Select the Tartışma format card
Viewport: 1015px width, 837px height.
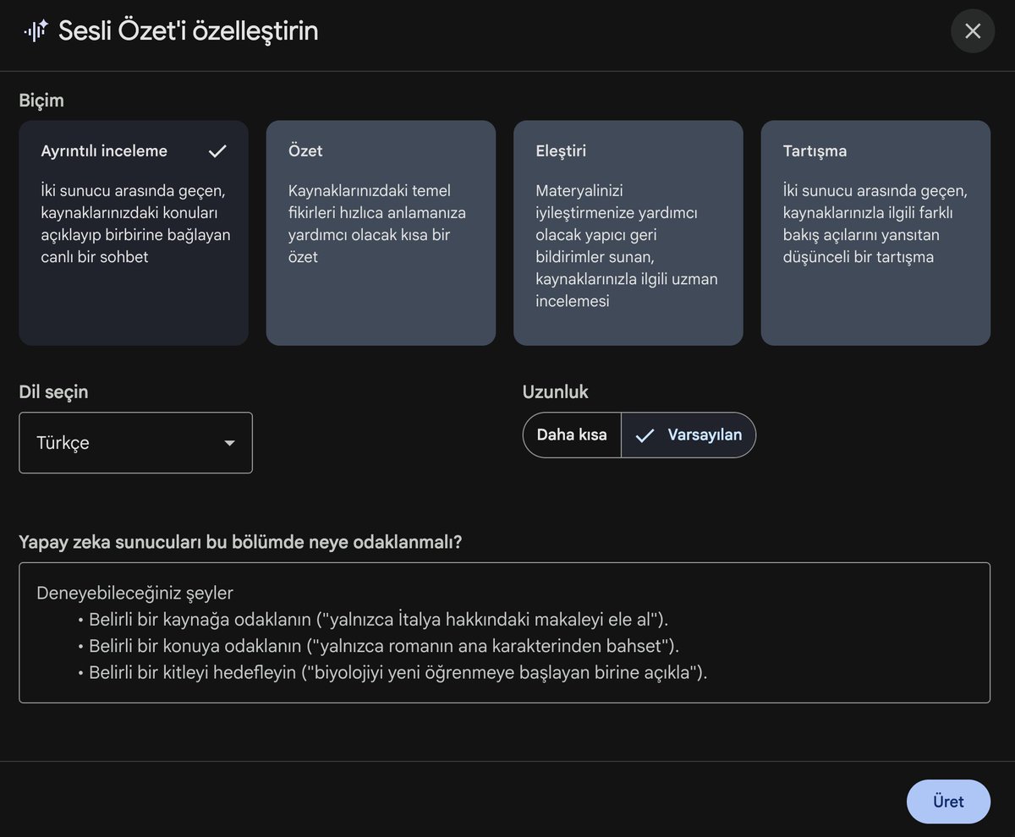click(875, 232)
